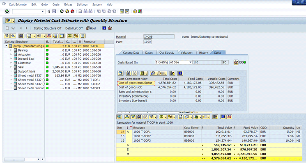Click the green Back arrow icon
The width and height of the screenshot is (306, 163).
coord(62,11)
